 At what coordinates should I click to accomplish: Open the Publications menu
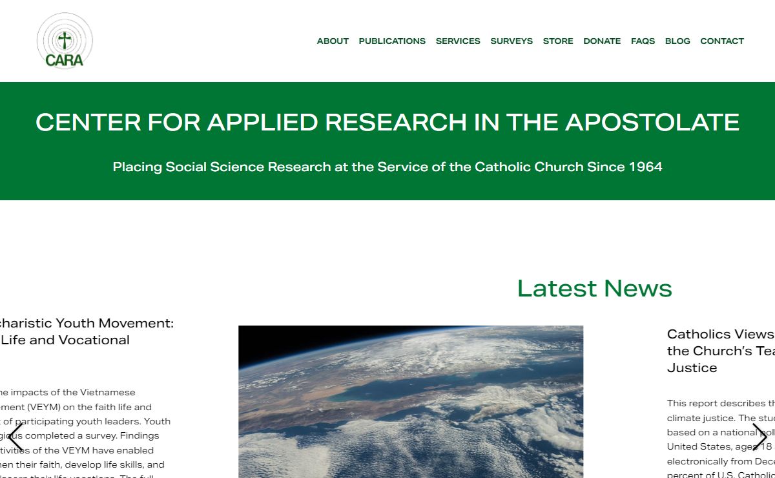click(x=392, y=41)
